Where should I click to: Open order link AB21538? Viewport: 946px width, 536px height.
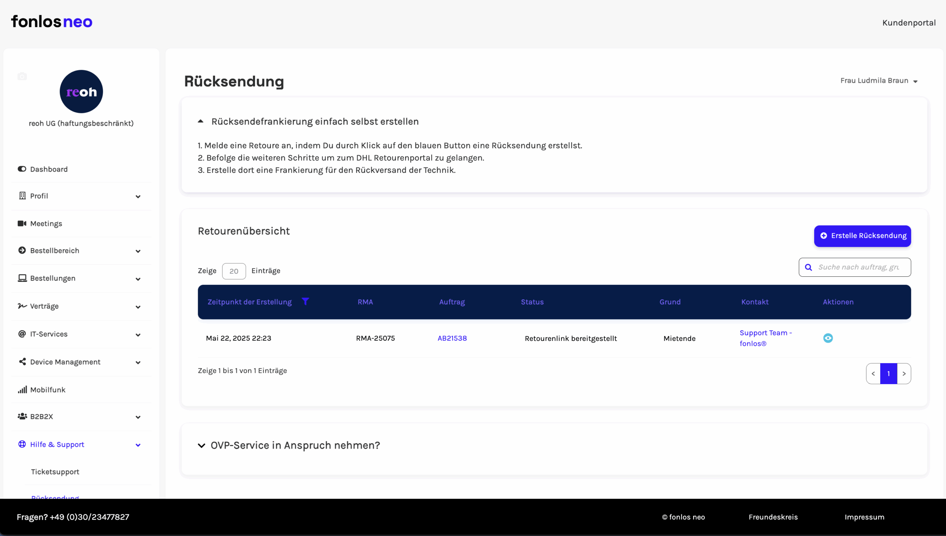point(452,338)
